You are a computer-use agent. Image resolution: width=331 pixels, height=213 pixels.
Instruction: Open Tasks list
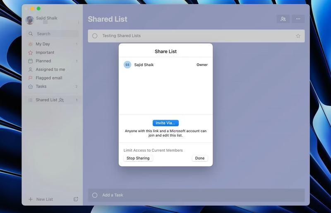(53, 86)
